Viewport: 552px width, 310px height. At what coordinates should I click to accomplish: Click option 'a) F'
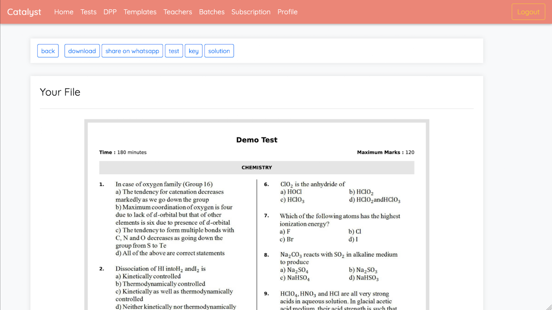pyautogui.click(x=285, y=232)
